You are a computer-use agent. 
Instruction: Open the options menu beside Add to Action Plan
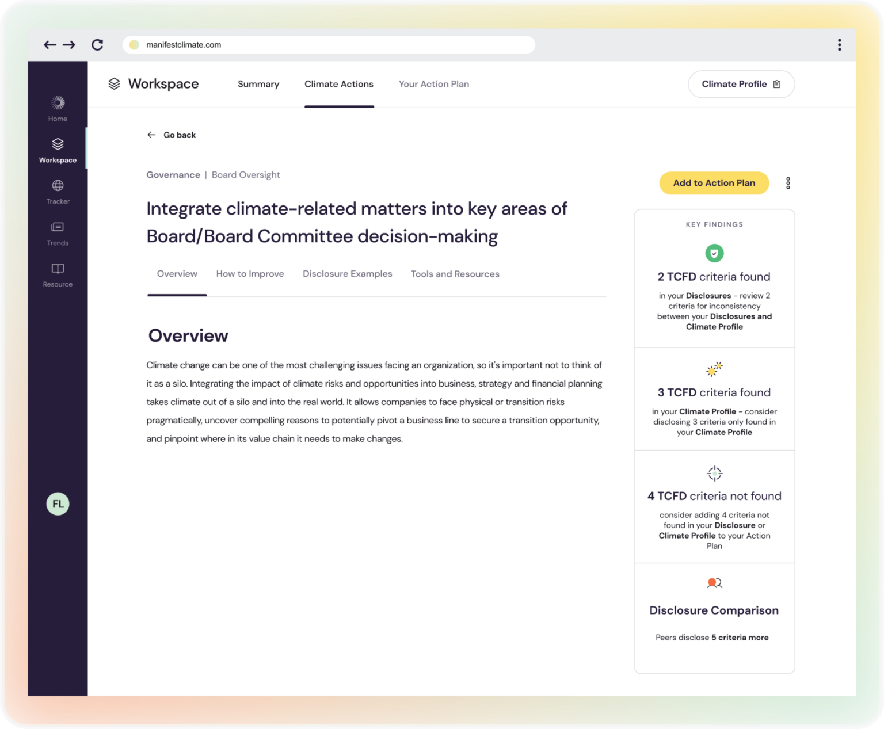(788, 183)
